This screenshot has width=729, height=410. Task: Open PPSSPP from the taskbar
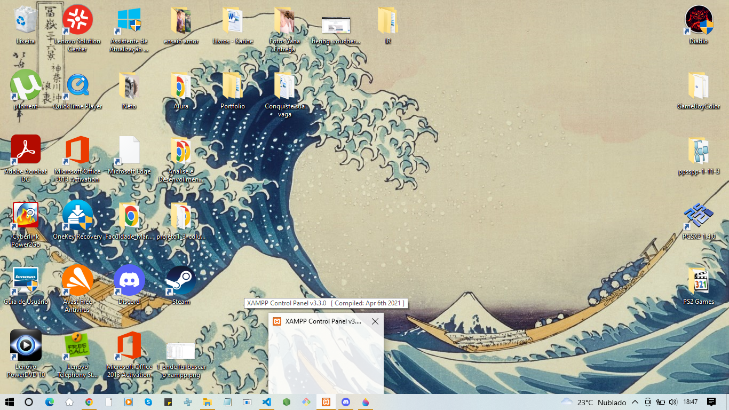click(x=188, y=402)
